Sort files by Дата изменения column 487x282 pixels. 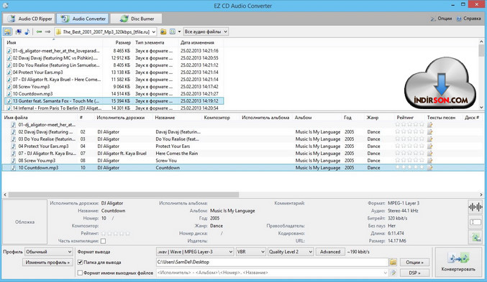pos(197,42)
